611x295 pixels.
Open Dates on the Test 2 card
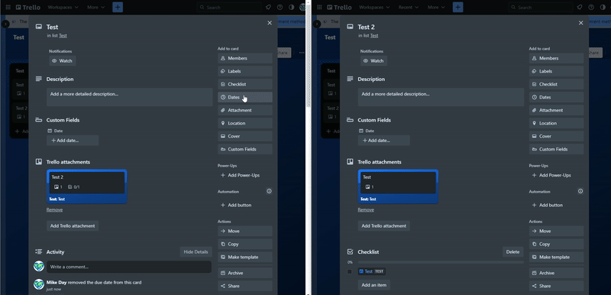pos(557,97)
